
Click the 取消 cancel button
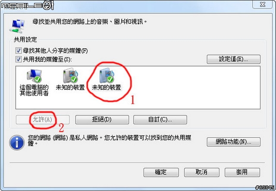(x=202, y=172)
